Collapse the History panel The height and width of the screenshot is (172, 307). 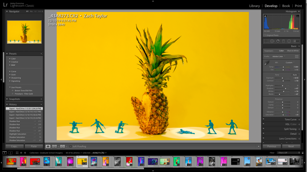pyautogui.click(x=7, y=104)
